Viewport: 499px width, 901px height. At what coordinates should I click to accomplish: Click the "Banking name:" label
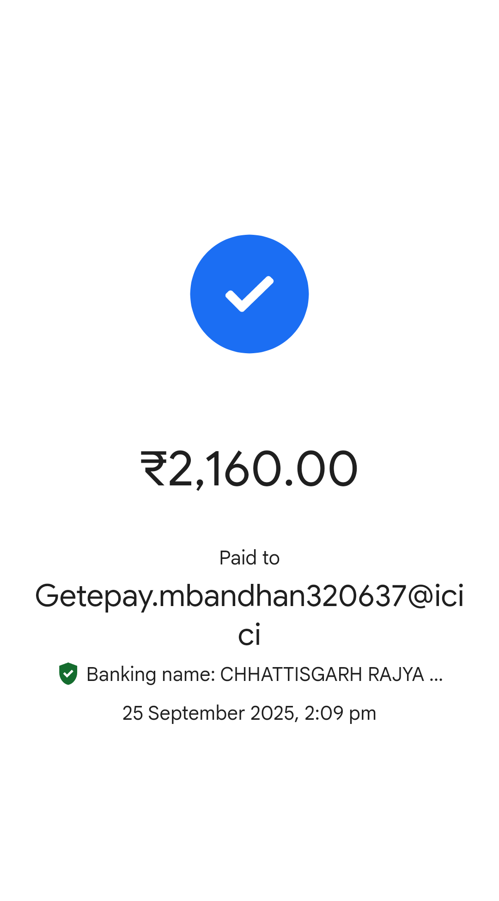point(151,674)
